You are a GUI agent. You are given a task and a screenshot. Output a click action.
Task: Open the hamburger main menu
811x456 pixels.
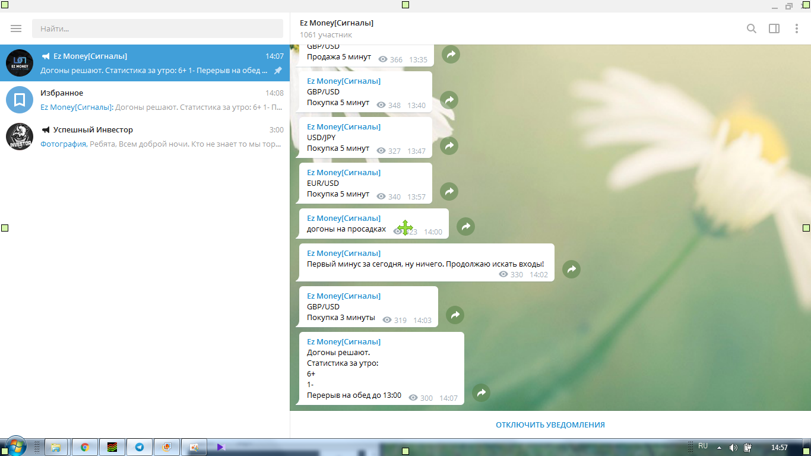[x=16, y=28]
